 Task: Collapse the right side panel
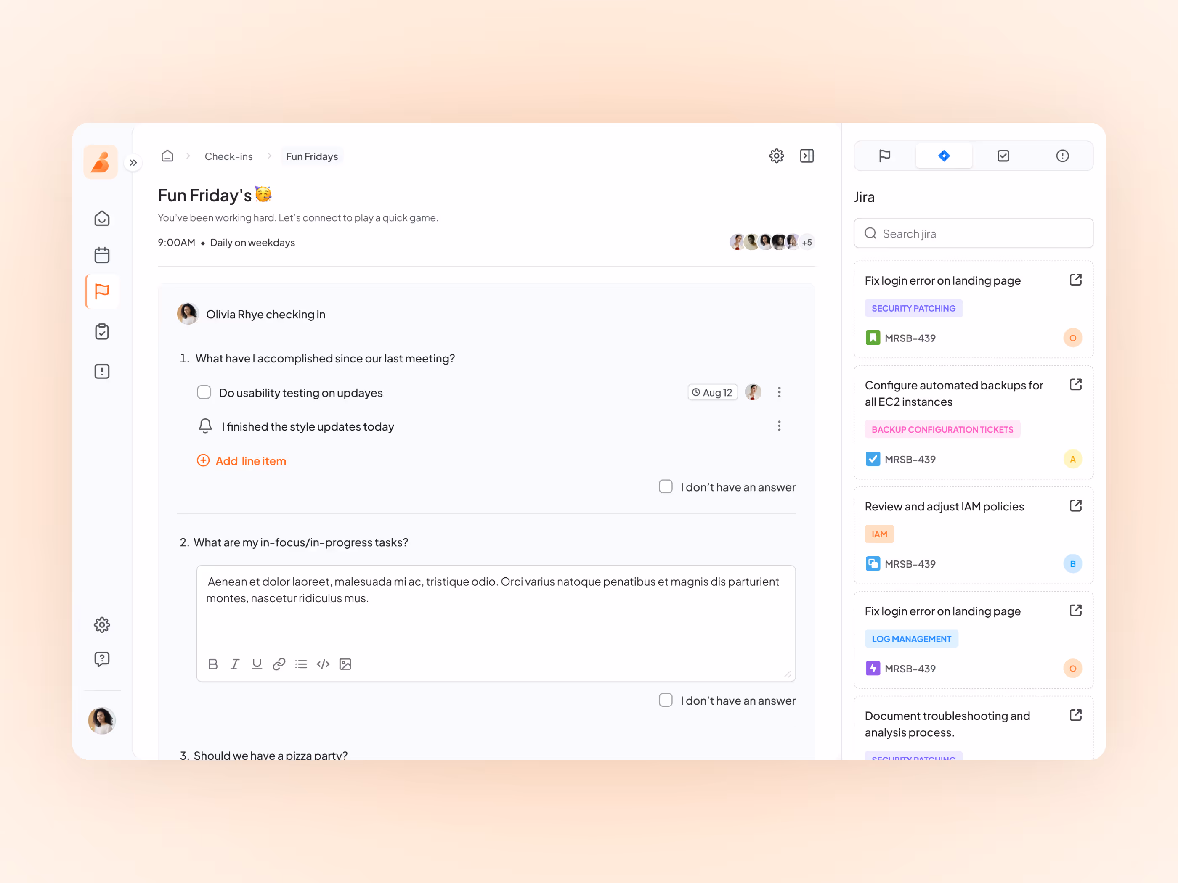(807, 156)
